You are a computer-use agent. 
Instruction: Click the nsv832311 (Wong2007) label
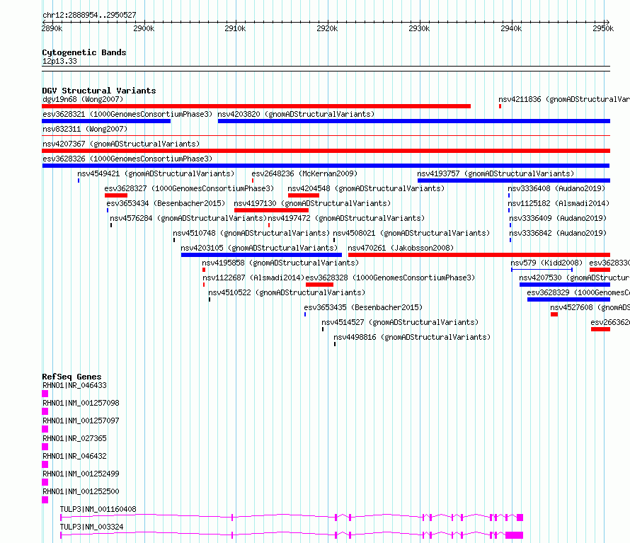[85, 129]
